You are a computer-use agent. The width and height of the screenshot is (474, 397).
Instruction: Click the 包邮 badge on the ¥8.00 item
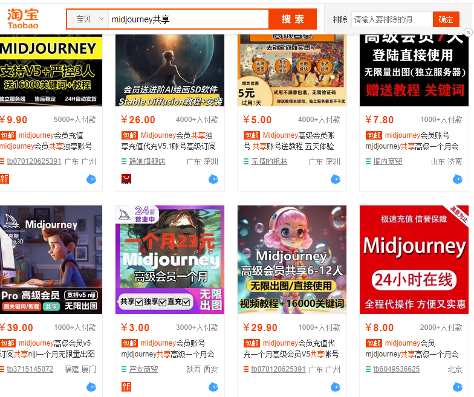coord(374,343)
